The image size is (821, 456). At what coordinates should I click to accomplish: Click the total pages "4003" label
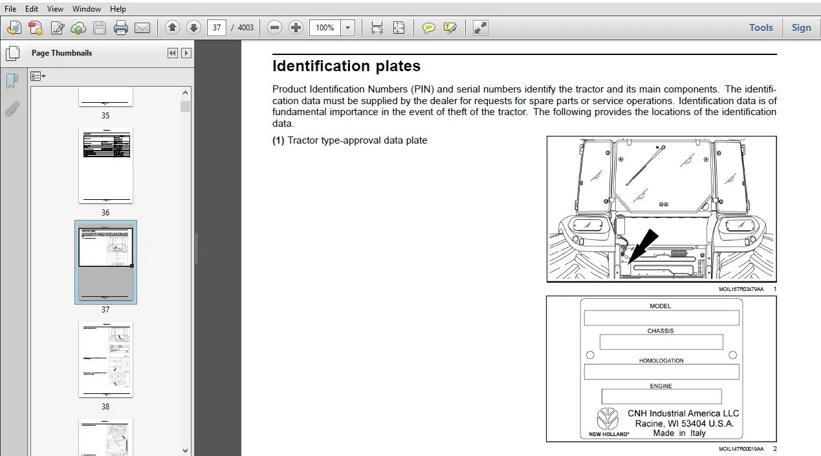(x=246, y=28)
